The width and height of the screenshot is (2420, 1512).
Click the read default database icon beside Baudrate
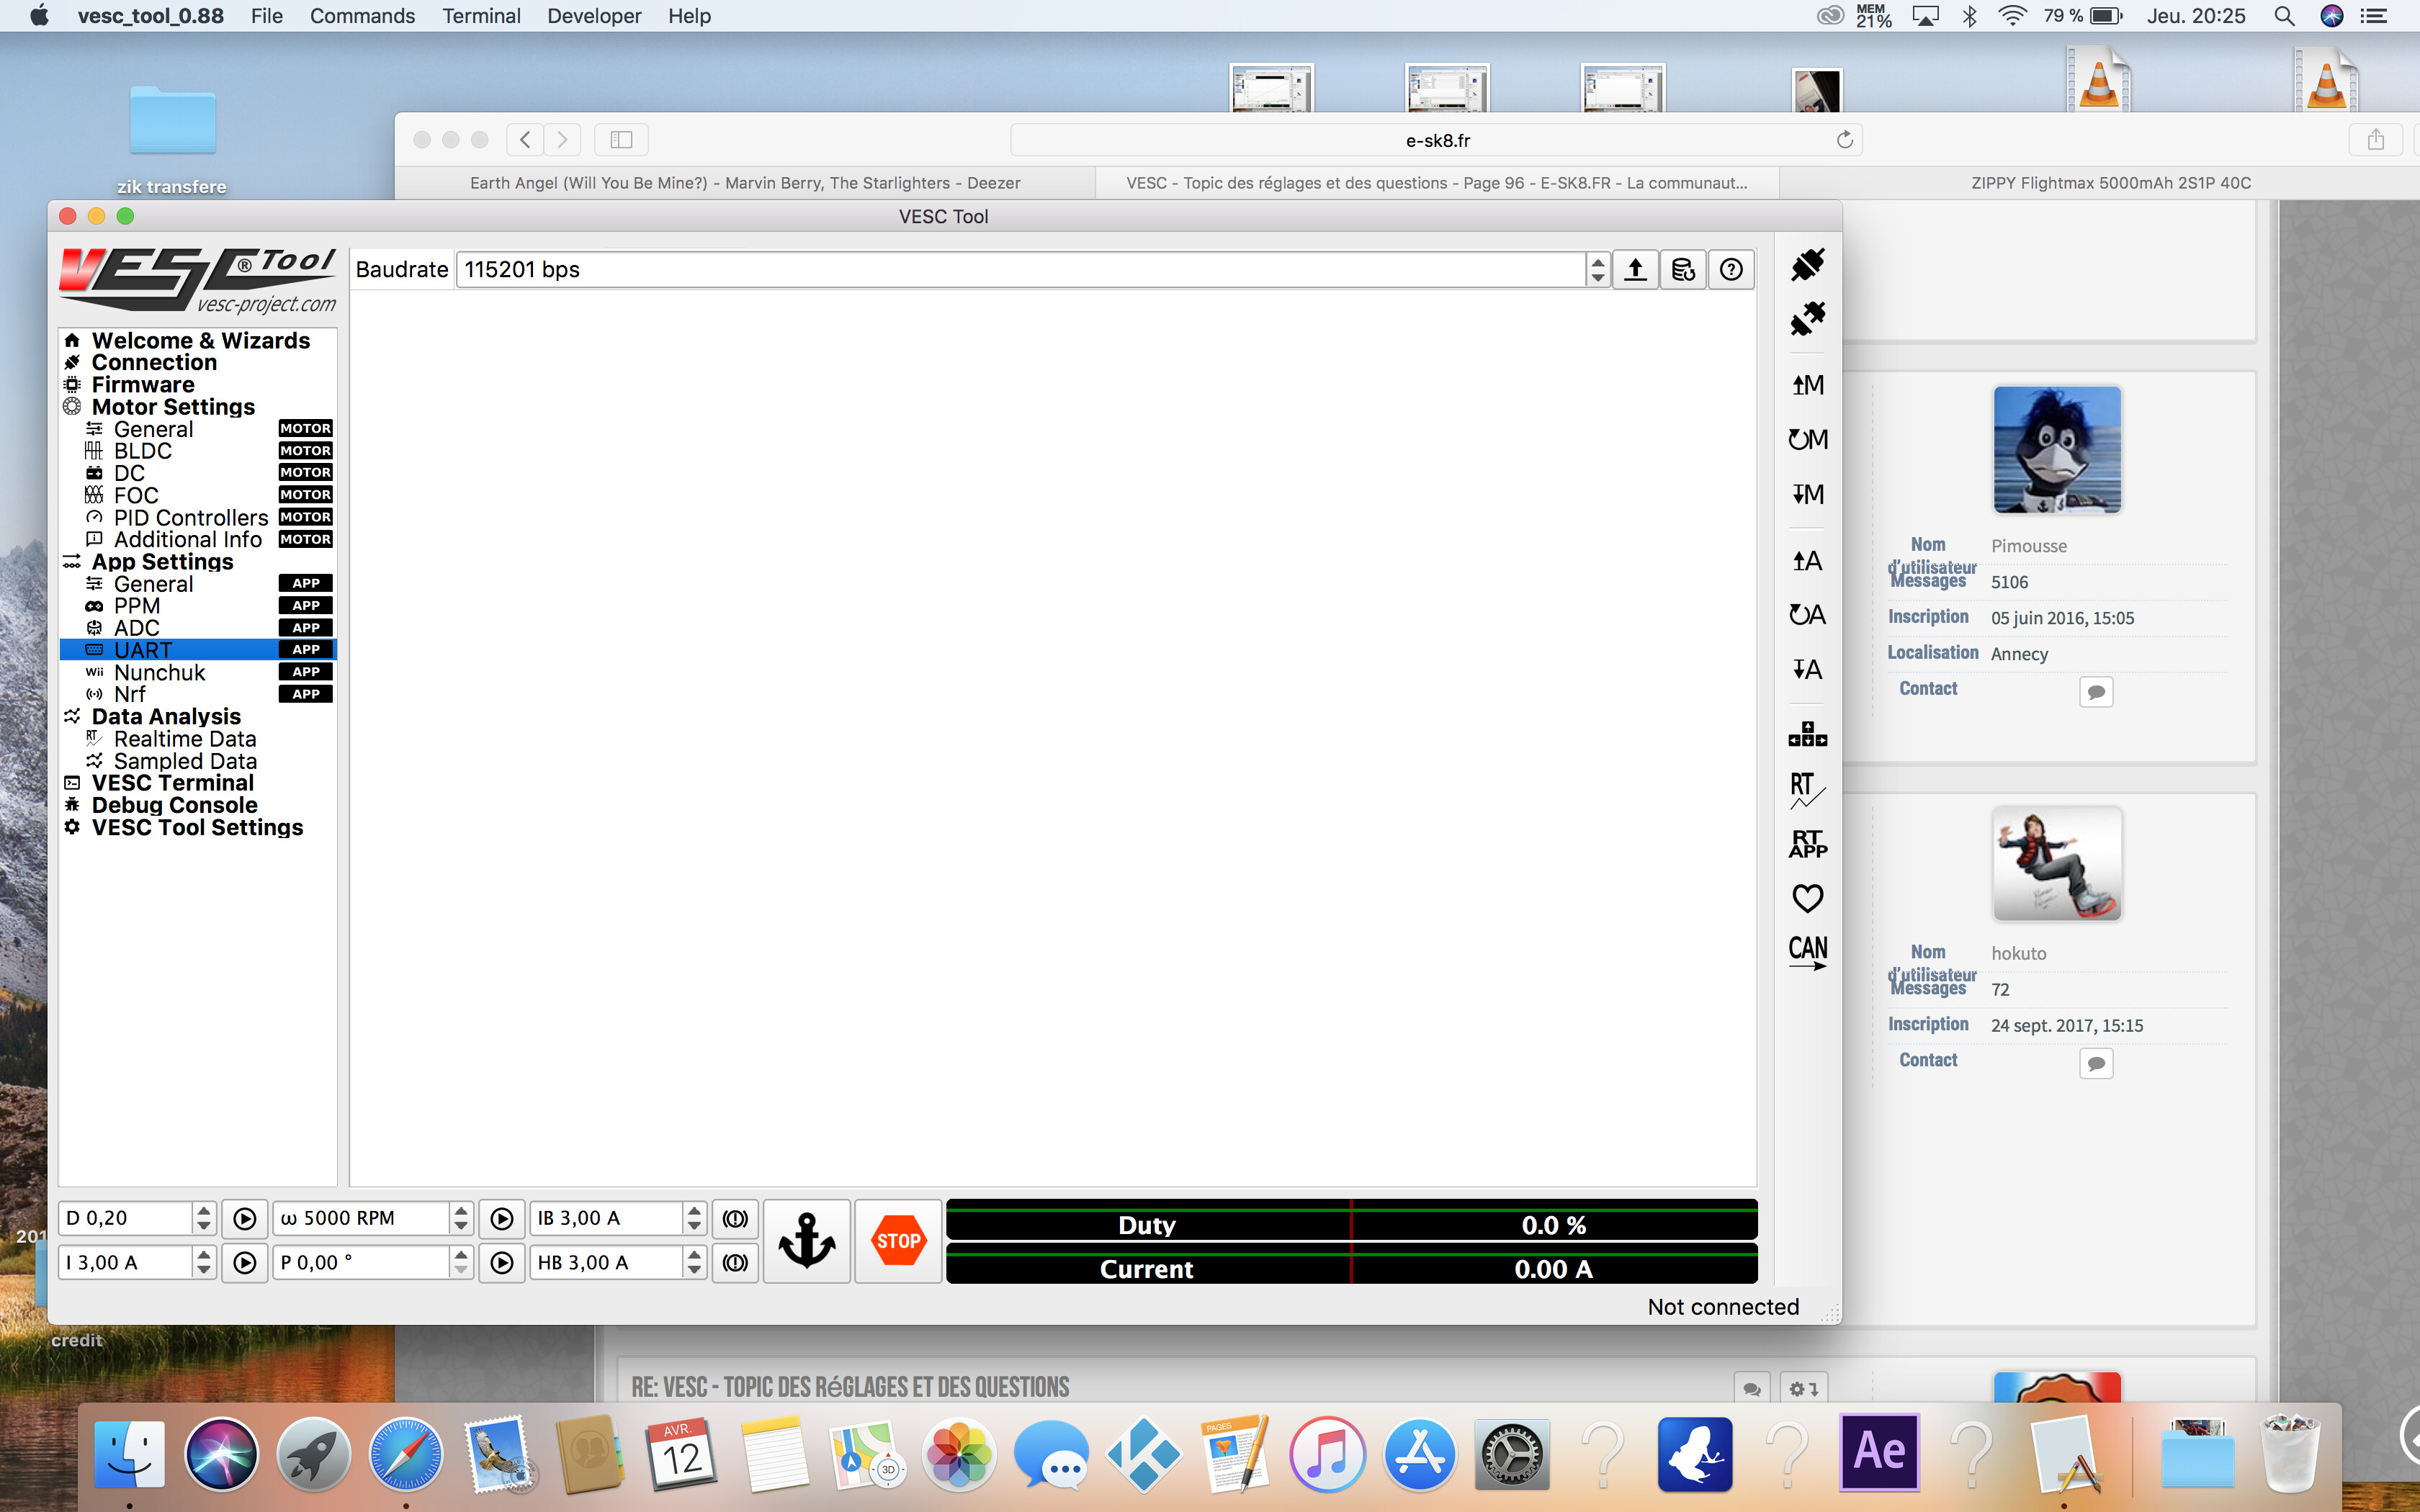click(1683, 269)
